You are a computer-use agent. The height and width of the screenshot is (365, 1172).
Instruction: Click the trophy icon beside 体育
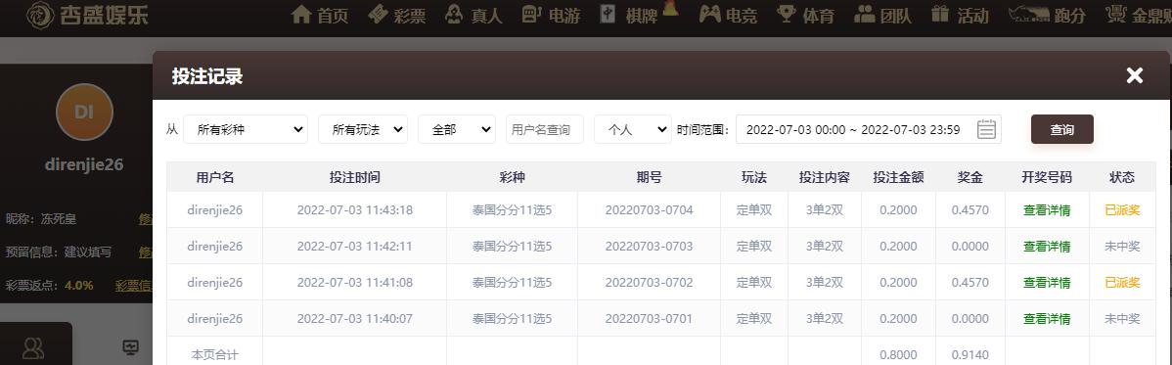(x=787, y=14)
